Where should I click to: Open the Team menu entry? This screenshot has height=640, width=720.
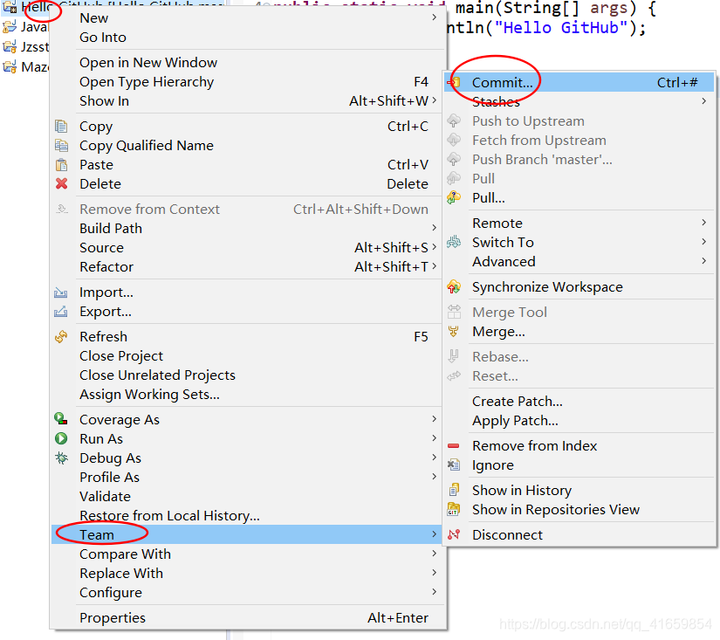[246, 534]
